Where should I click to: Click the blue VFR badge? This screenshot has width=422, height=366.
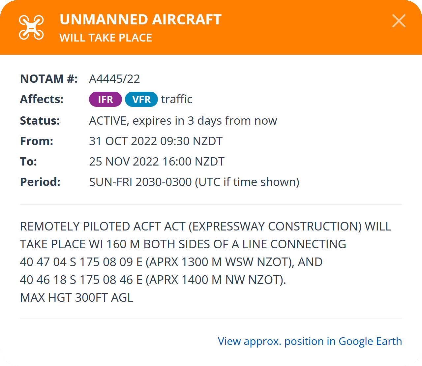(x=141, y=99)
